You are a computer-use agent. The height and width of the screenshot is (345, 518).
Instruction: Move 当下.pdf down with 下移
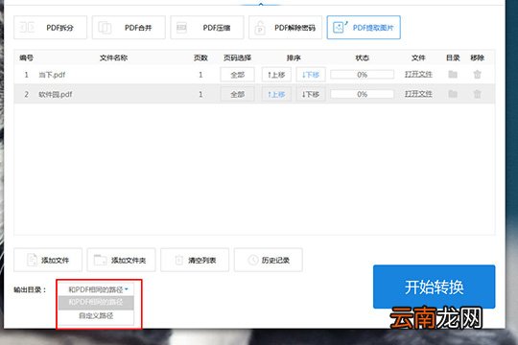point(311,75)
